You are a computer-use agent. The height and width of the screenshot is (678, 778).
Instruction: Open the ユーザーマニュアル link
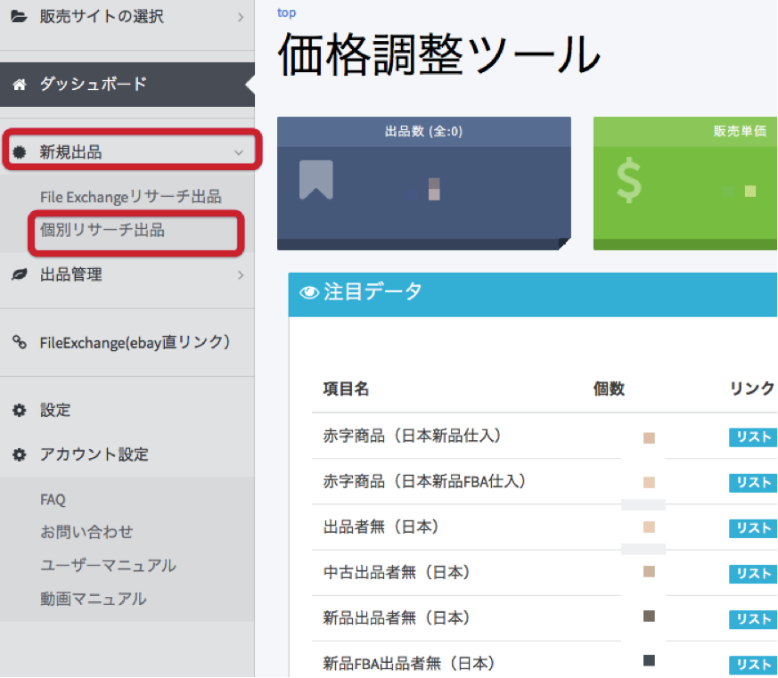108,566
